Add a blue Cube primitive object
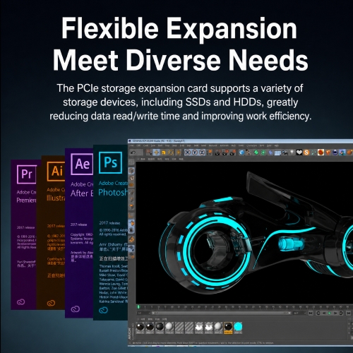Screen dimensions: 353x353 click(x=241, y=152)
